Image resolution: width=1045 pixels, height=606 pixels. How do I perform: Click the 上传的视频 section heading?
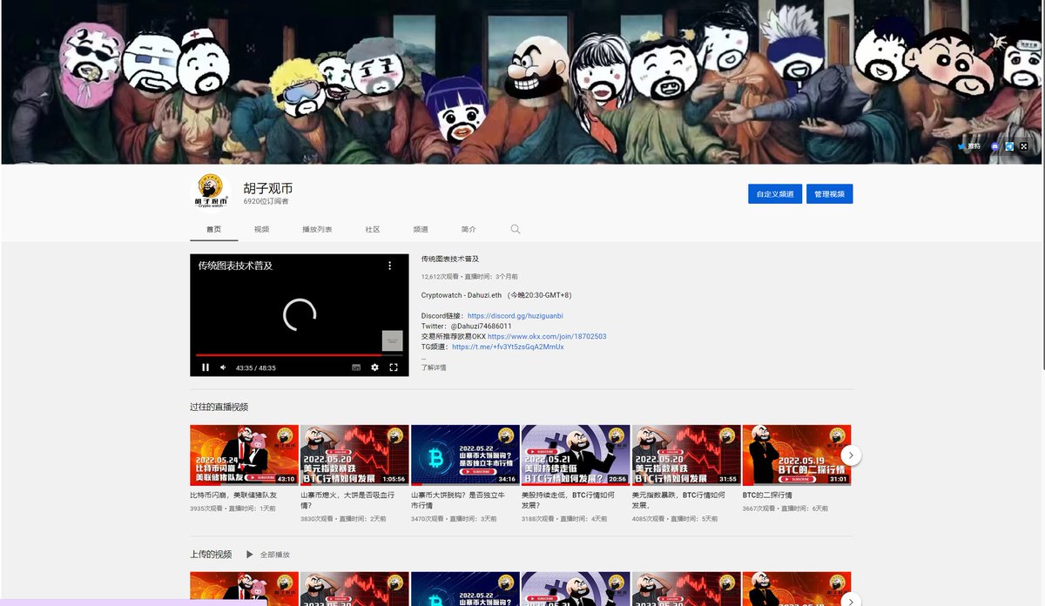[x=211, y=554]
